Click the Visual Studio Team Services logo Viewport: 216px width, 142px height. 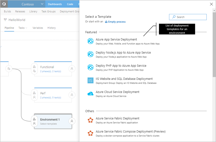(x=4, y=4)
